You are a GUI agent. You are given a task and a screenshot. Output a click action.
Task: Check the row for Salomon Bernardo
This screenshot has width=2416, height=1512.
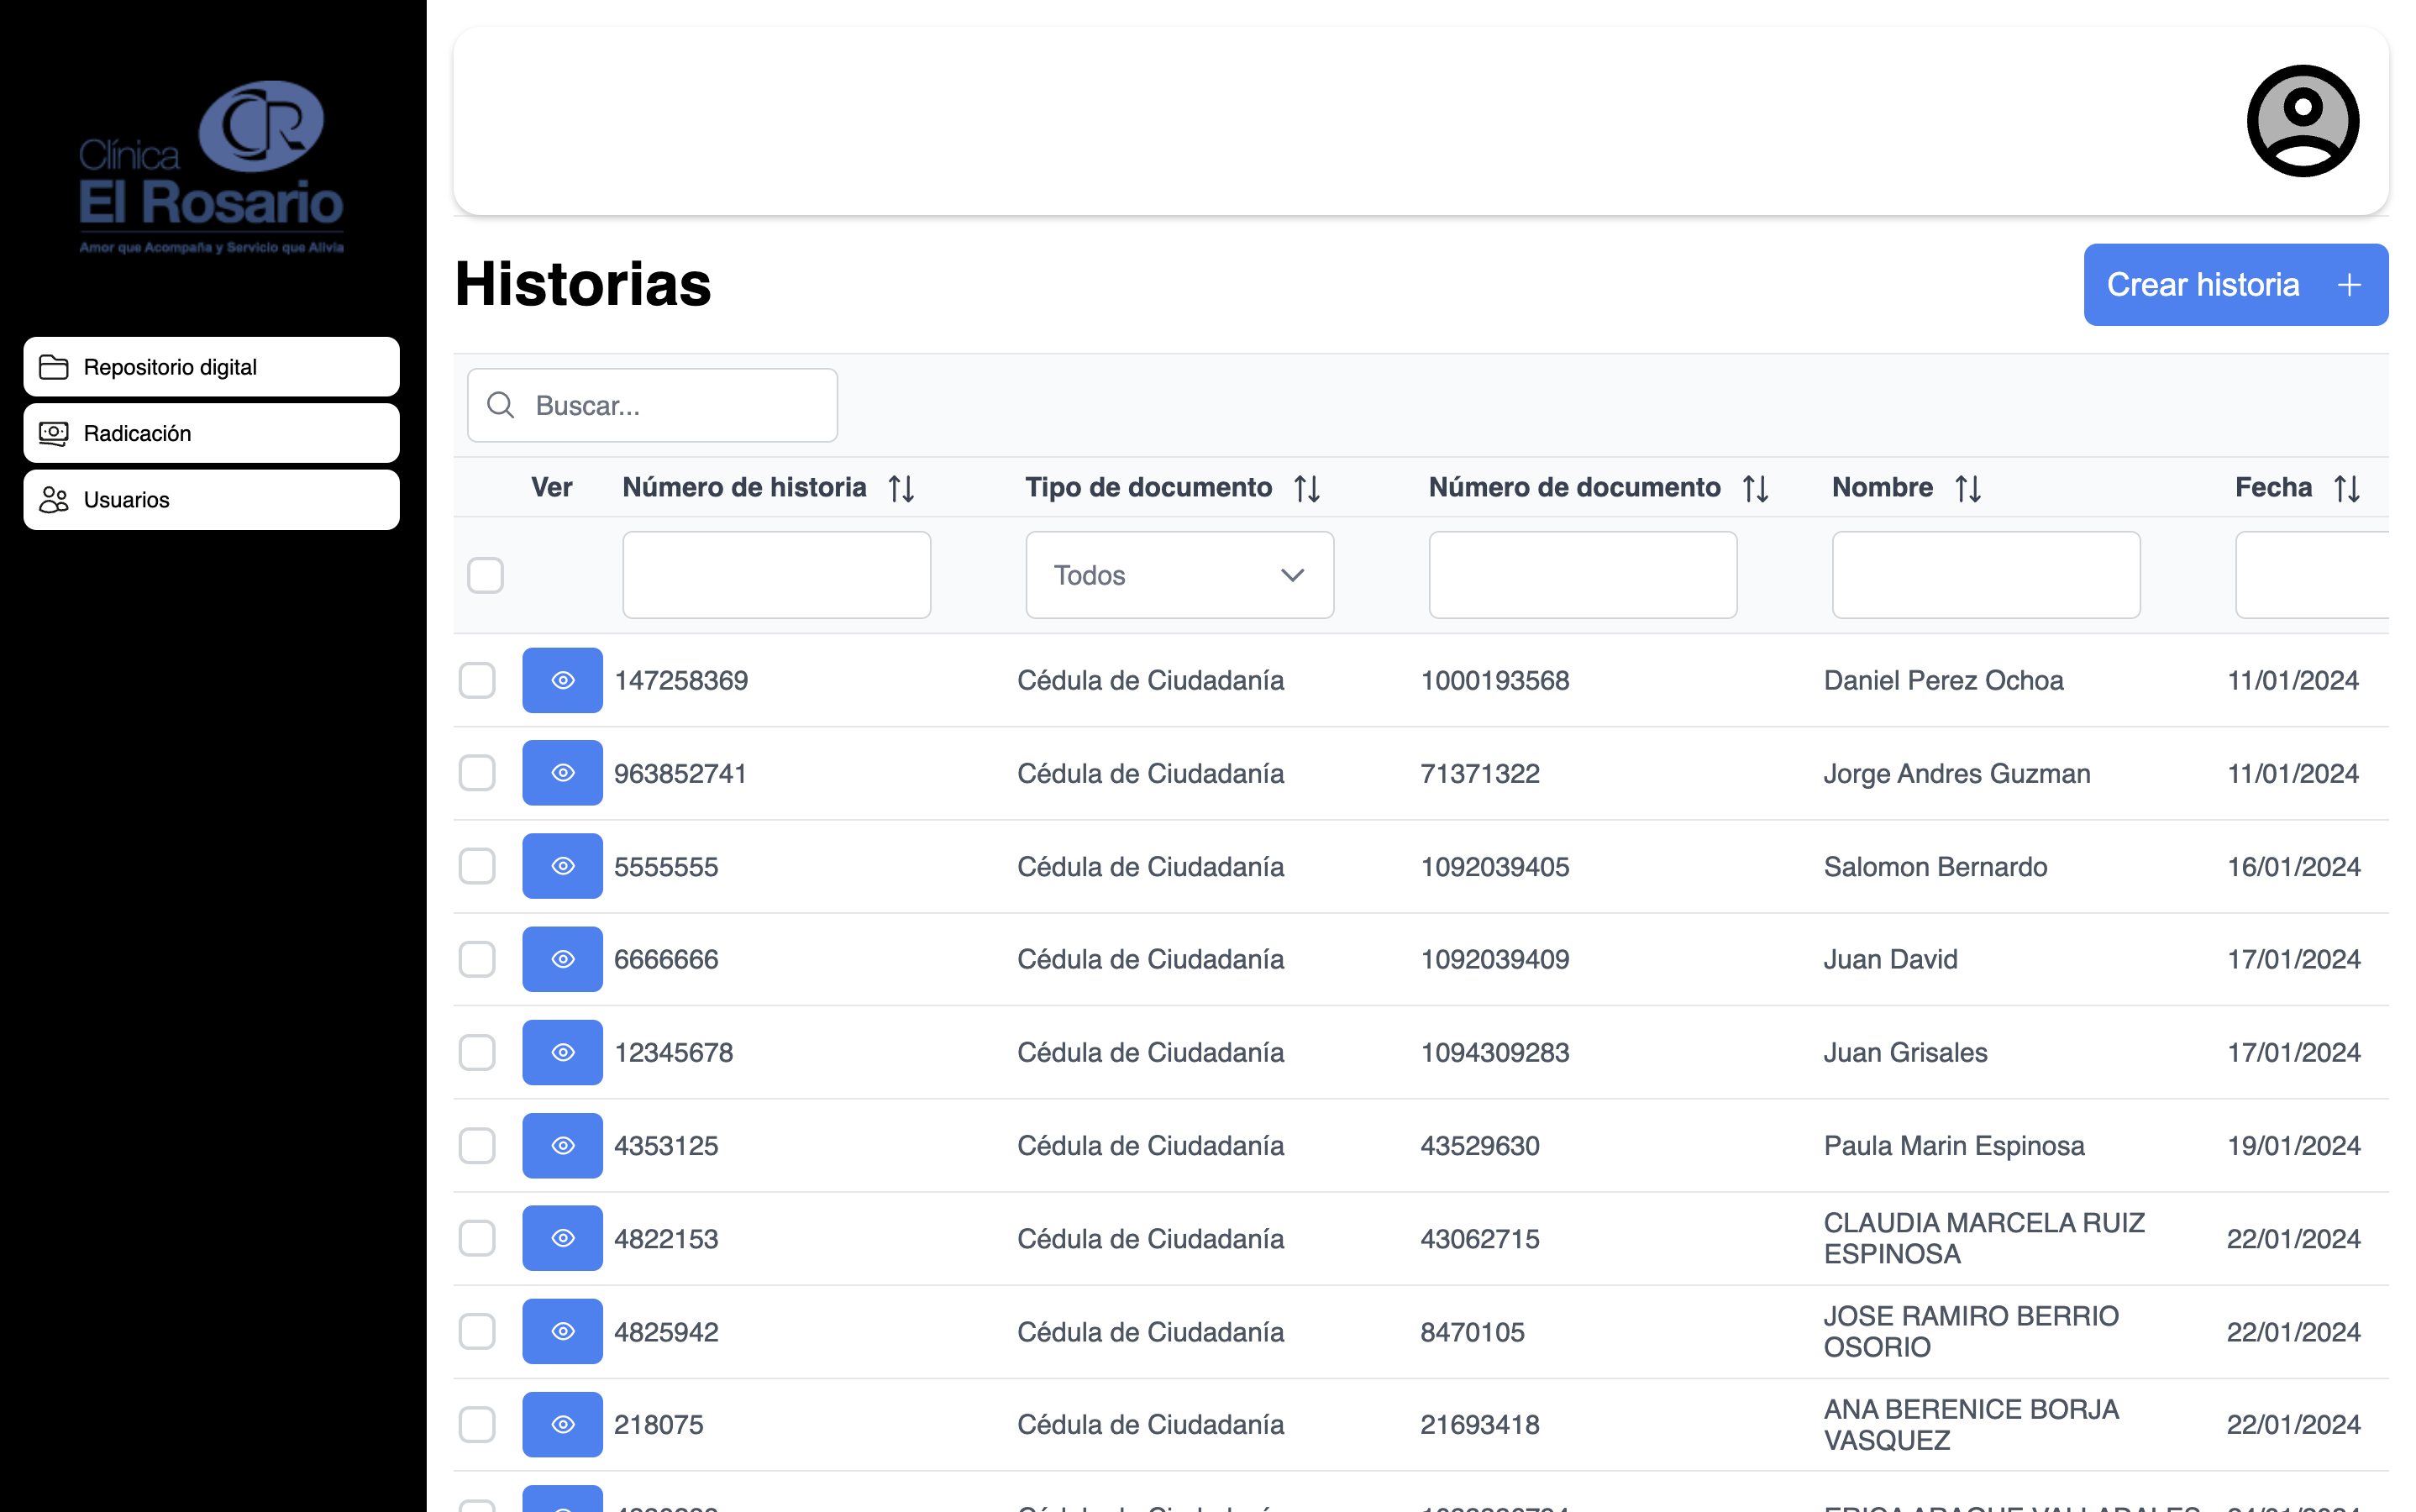pyautogui.click(x=477, y=866)
